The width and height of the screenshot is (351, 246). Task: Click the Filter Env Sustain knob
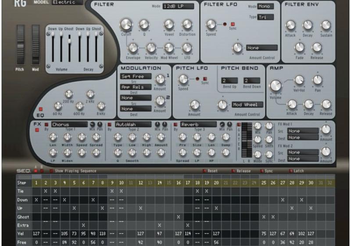[326, 25]
